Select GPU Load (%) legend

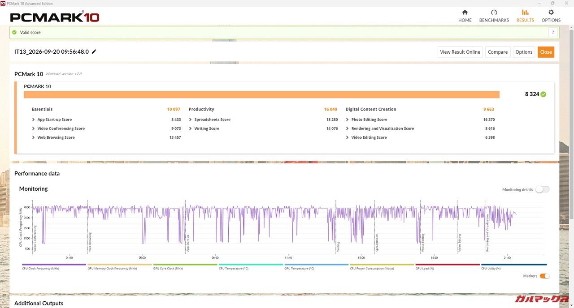pos(448,266)
